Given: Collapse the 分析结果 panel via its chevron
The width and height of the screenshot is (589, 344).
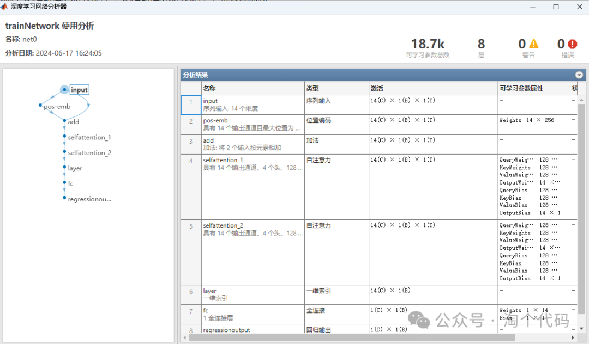Looking at the screenshot, I should pos(579,75).
